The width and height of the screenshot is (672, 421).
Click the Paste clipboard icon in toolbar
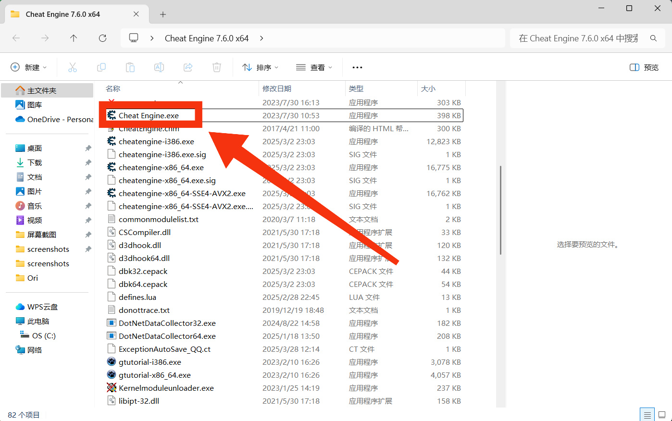click(130, 67)
